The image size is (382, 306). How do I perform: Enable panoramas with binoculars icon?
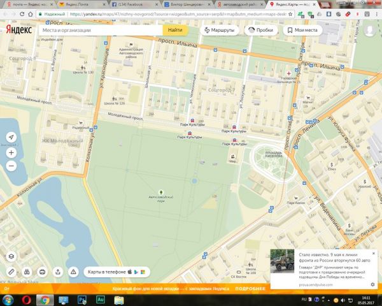coord(27,272)
